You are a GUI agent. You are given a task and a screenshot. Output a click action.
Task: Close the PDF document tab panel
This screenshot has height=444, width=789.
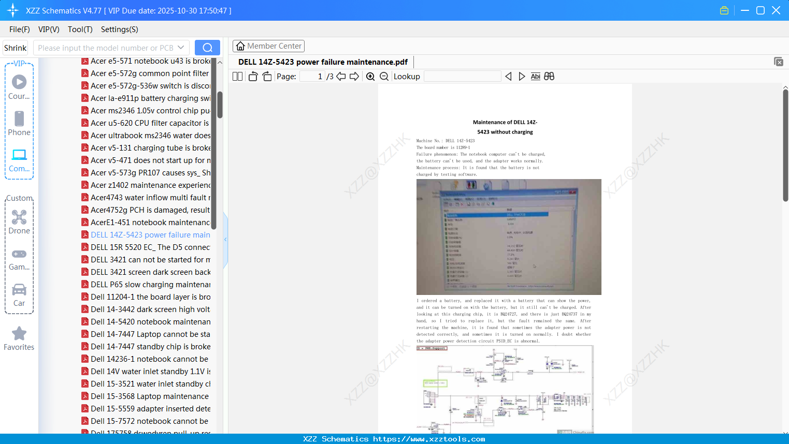click(x=779, y=62)
